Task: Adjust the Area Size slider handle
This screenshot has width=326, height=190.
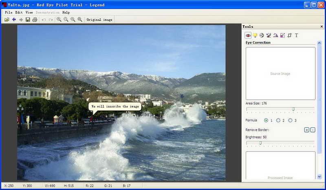Action: coord(293,109)
